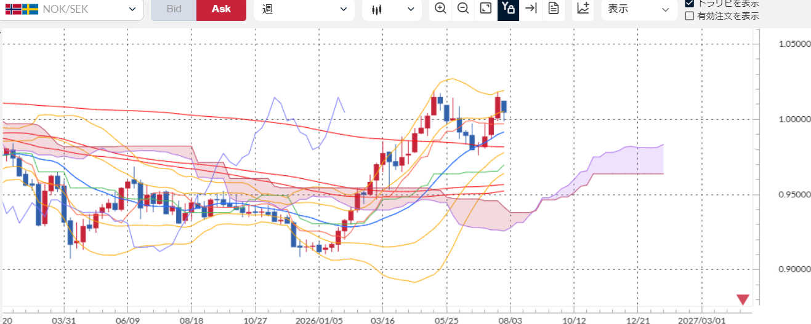Click the 0.95000 price axis label

tap(794, 194)
